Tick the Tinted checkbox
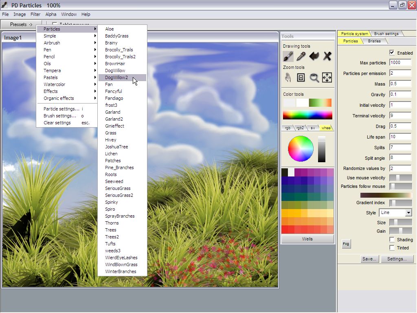417x313 pixels. [x=392, y=248]
